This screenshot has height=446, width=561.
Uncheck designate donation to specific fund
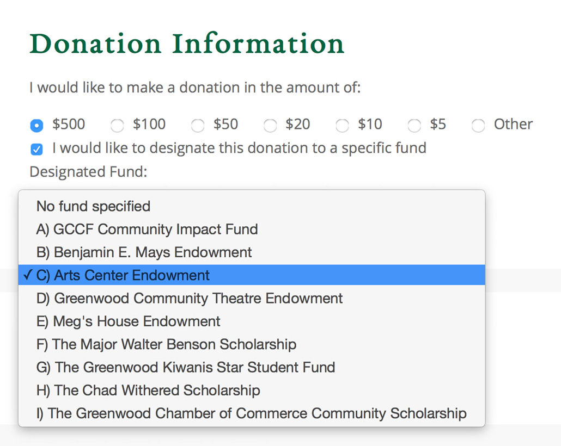coord(36,149)
